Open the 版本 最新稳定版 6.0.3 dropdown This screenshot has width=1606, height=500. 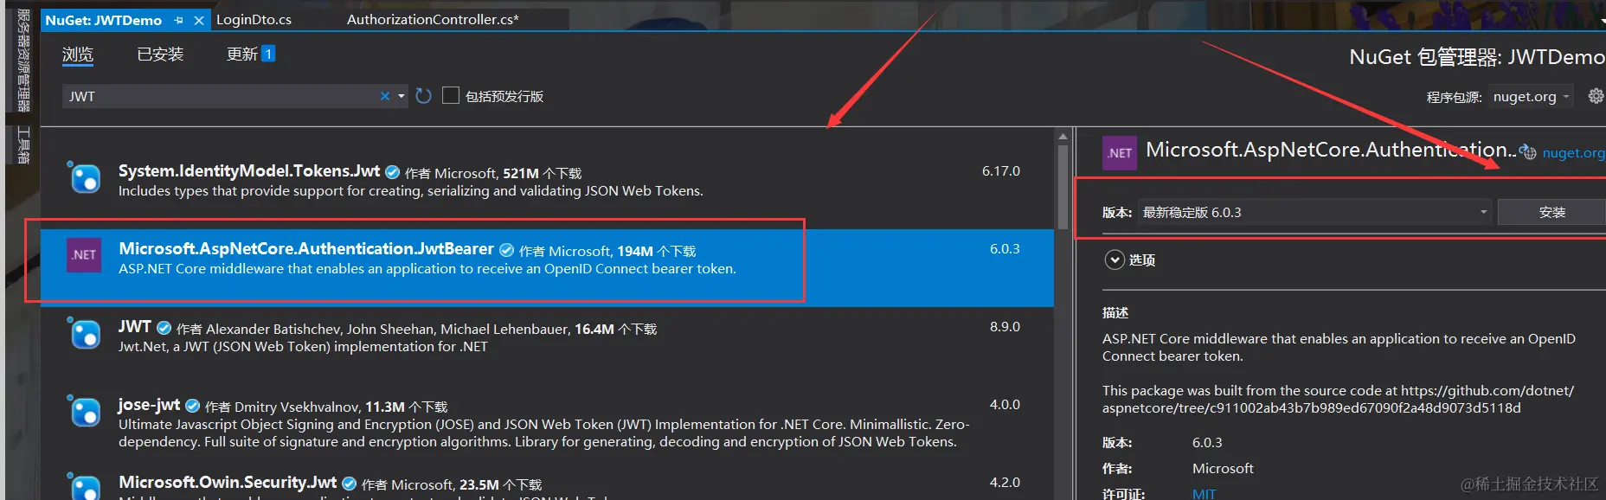[1315, 212]
